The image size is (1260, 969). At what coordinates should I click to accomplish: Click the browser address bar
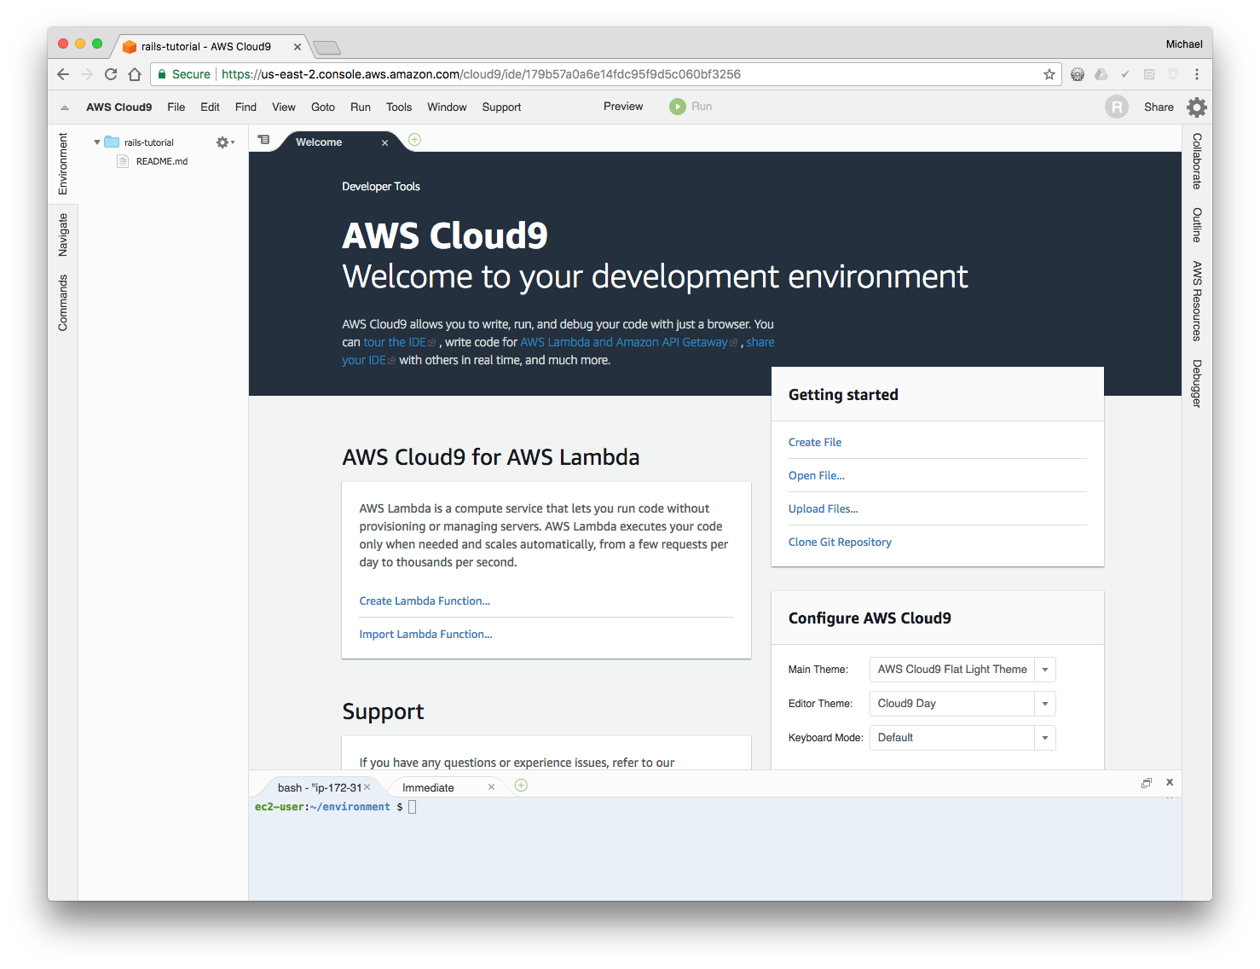[x=605, y=74]
